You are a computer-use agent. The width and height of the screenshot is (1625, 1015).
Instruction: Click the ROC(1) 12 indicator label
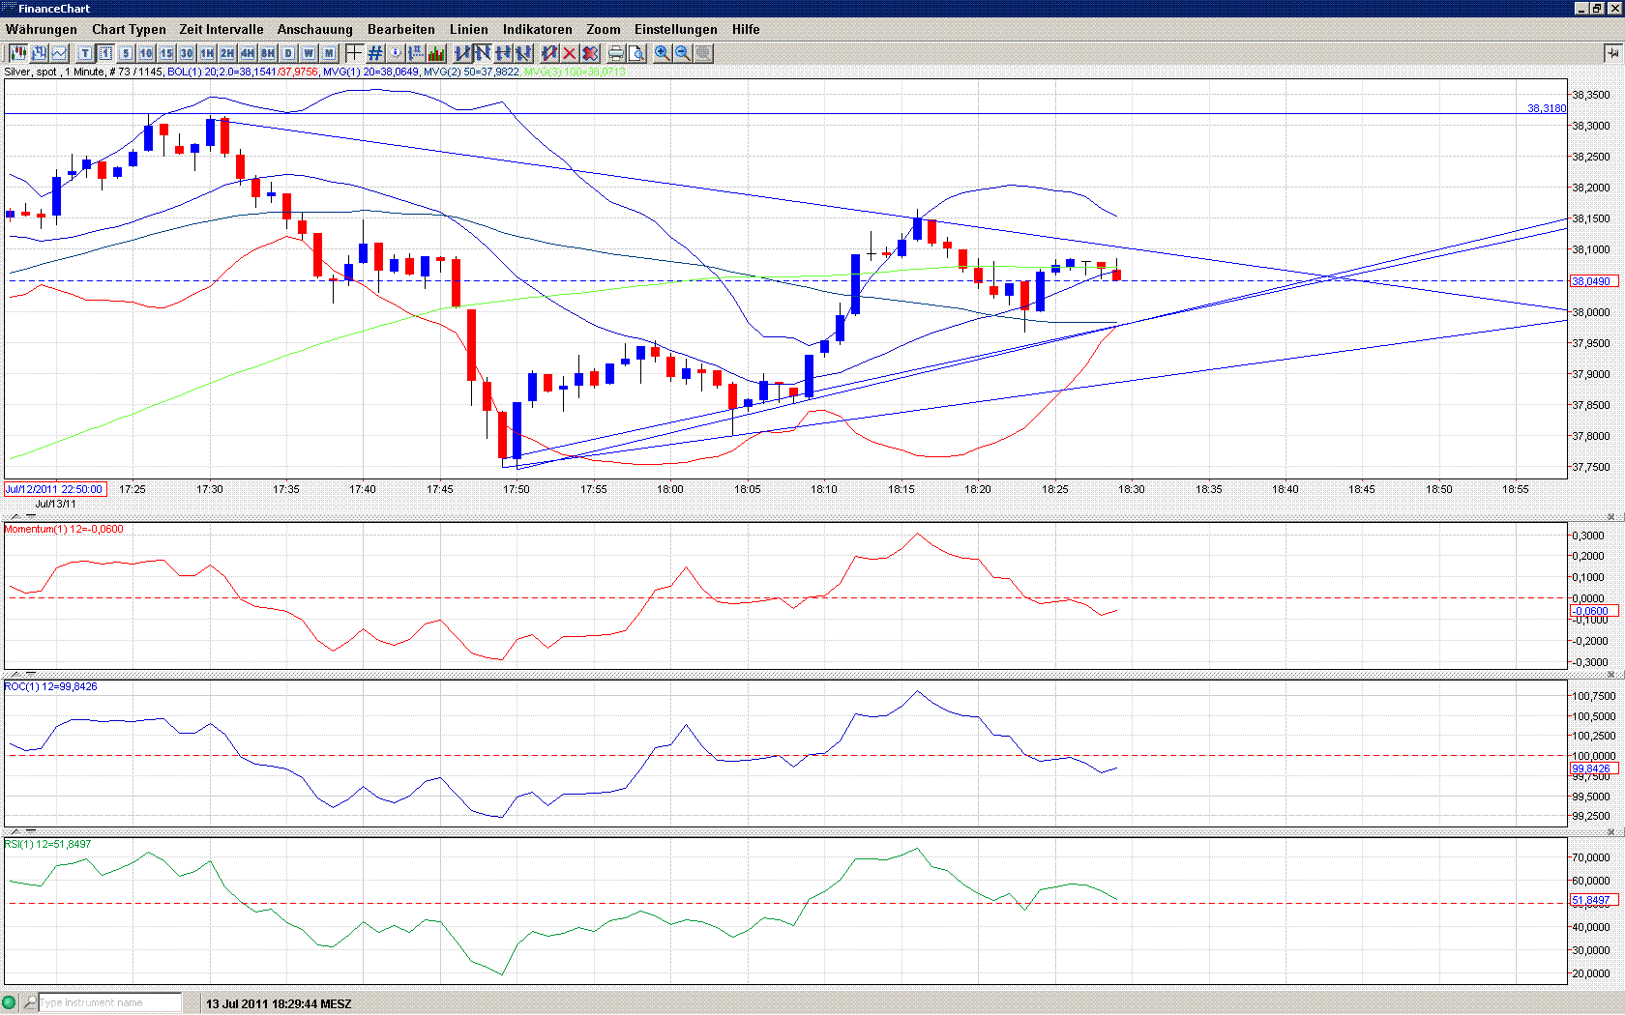point(50,686)
